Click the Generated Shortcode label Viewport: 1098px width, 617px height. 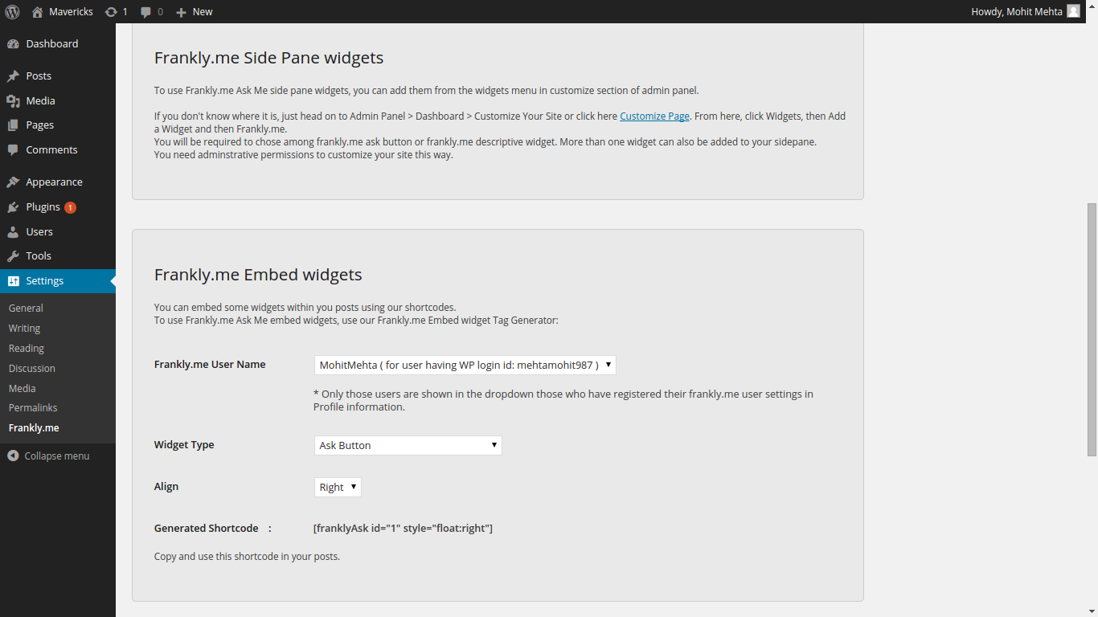[x=207, y=529]
